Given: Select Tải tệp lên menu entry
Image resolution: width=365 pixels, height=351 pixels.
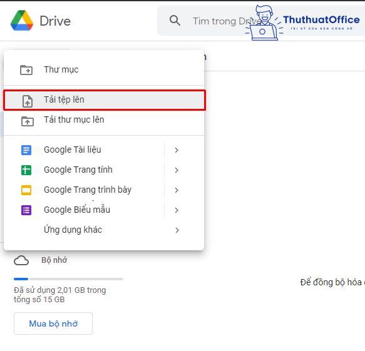Looking at the screenshot, I should coord(105,100).
